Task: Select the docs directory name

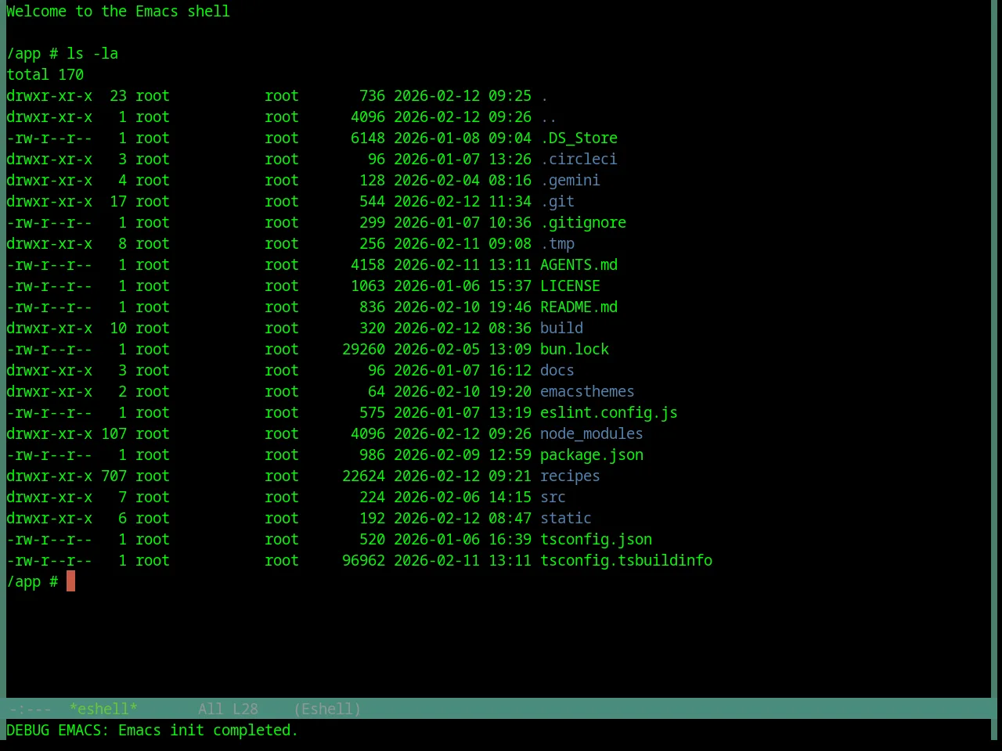Action: click(557, 370)
